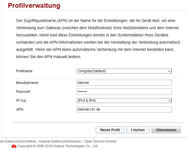Open the Open Source-Hinweis link
This screenshot has height=150, width=194.
(100, 141)
